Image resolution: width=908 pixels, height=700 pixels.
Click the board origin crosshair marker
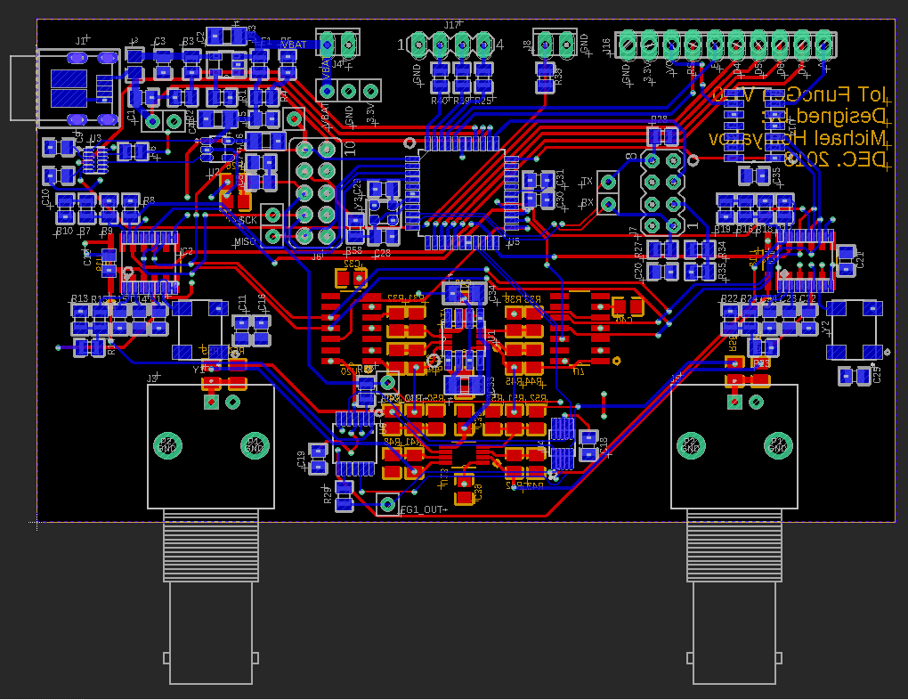(x=37, y=522)
